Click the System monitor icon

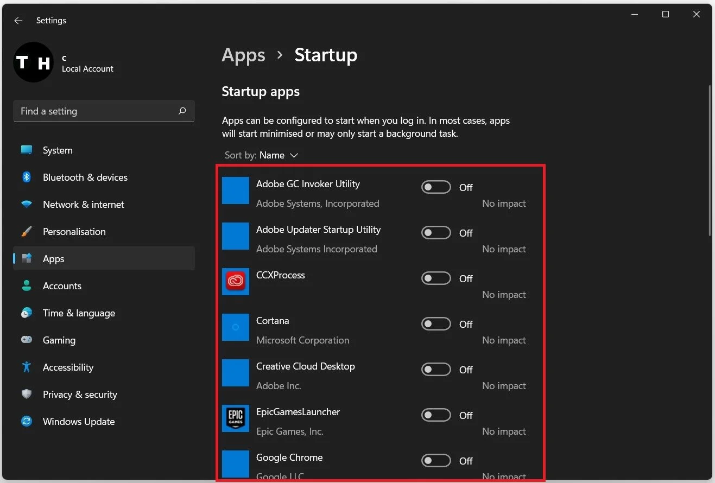point(27,150)
